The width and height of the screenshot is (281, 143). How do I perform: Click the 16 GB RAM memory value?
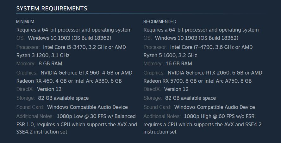[179, 64]
